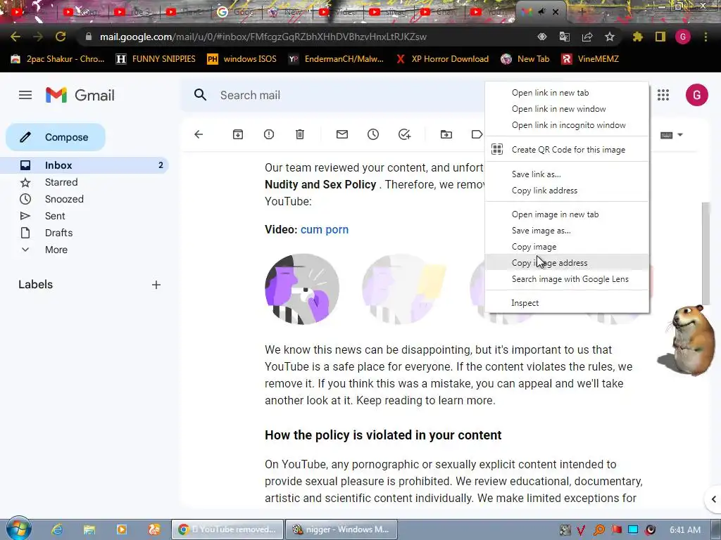Click the Gmail logo
The image size is (721, 540).
click(80, 95)
